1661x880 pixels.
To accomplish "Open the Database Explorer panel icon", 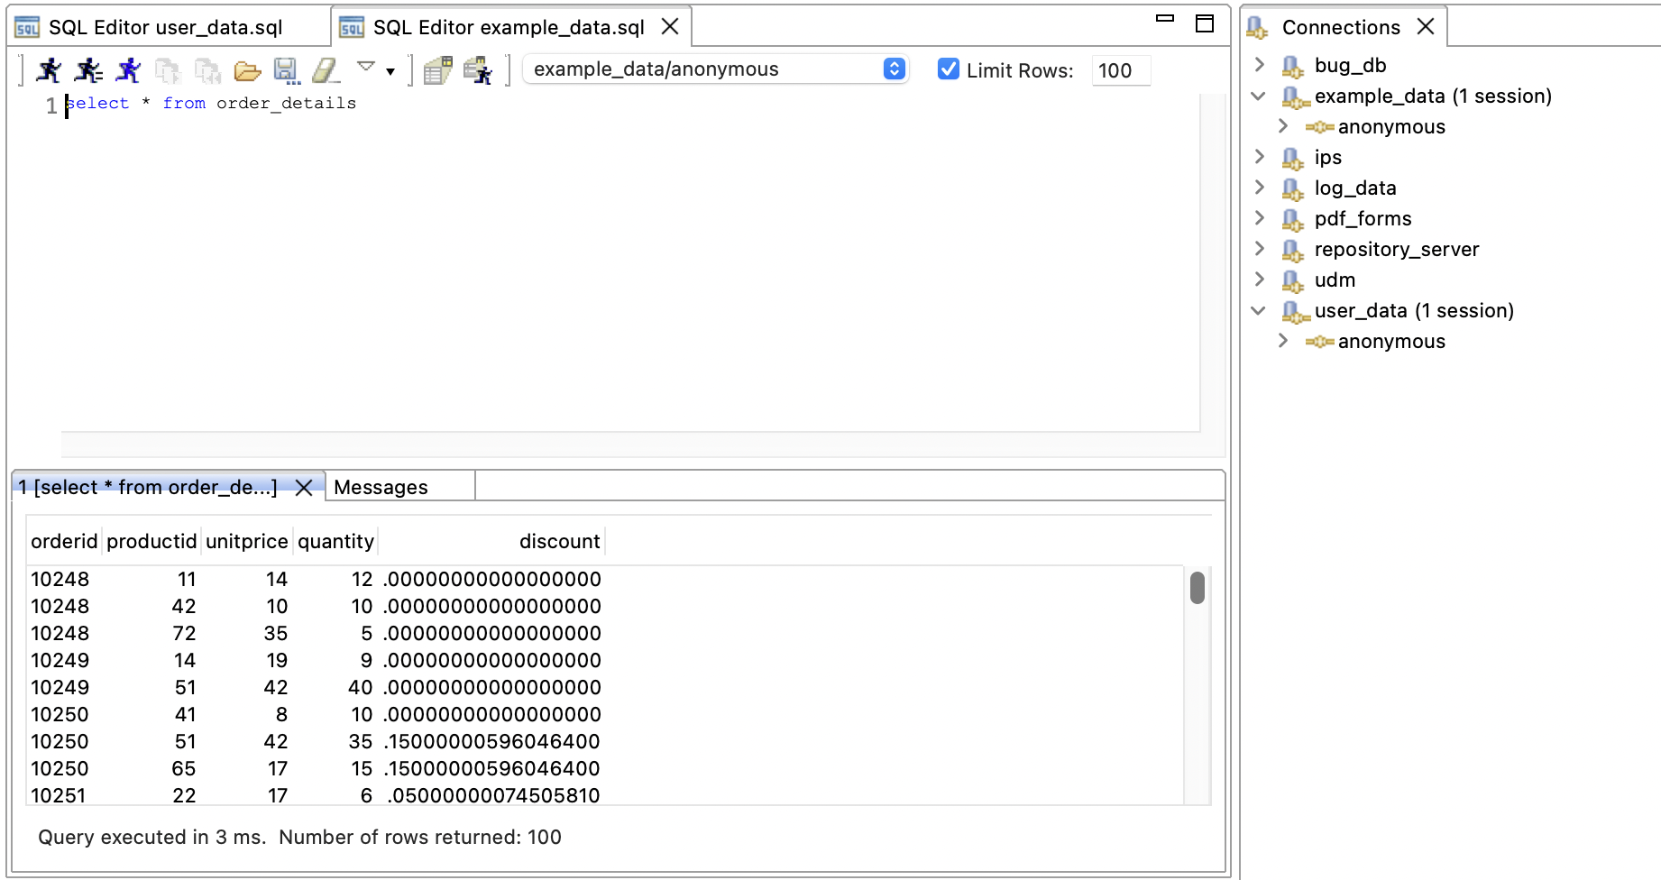I will tap(439, 69).
